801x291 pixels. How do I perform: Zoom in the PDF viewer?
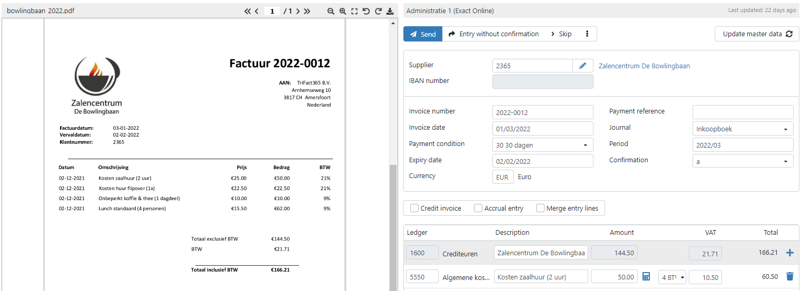(x=342, y=11)
